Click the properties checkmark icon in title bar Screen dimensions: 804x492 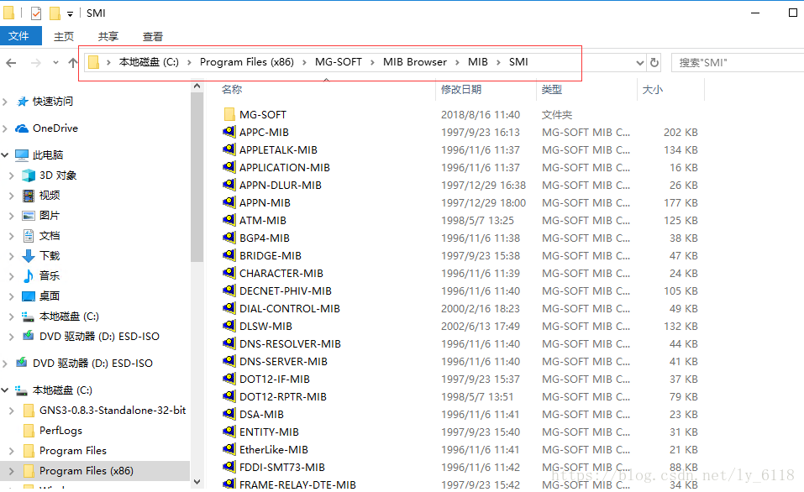[36, 13]
